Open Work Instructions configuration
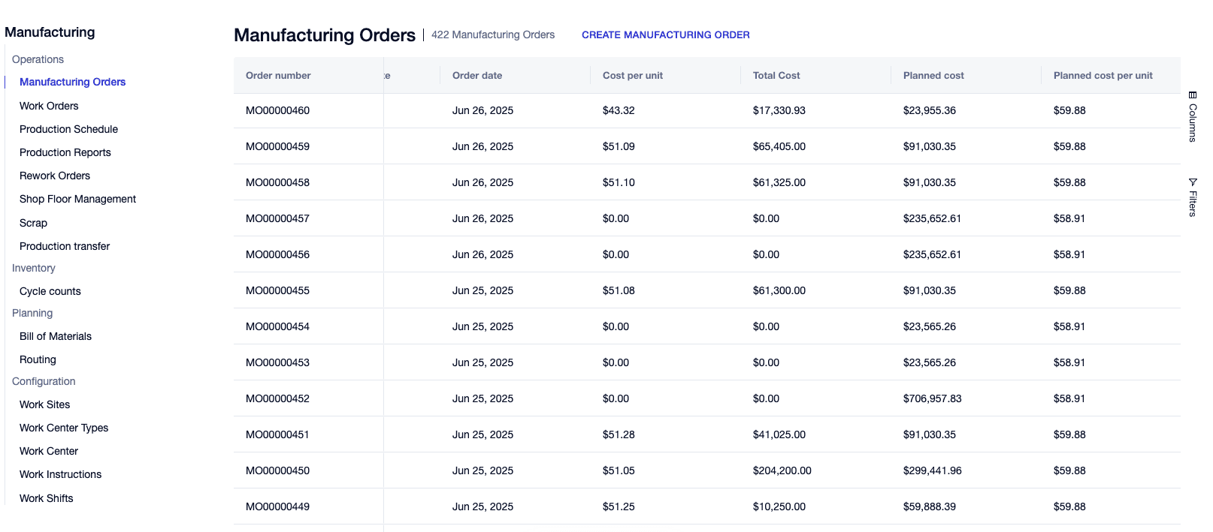1213x532 pixels. pos(60,474)
